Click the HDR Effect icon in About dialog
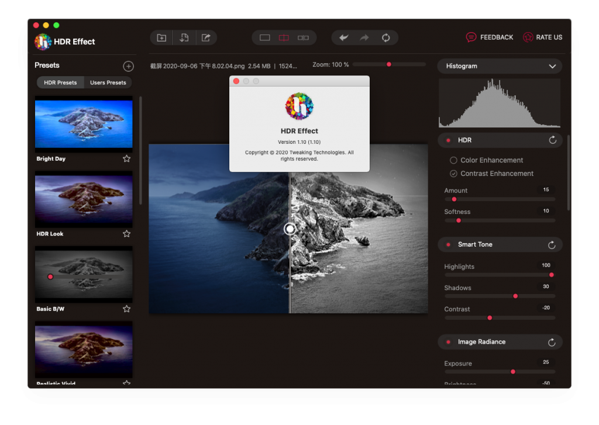This screenshot has width=599, height=425. [299, 106]
